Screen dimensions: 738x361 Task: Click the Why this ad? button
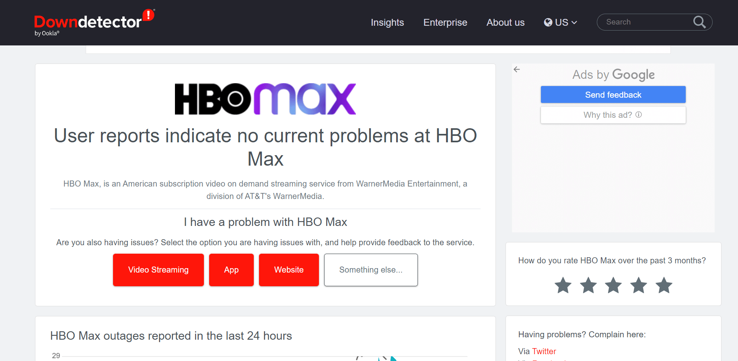[x=613, y=115]
